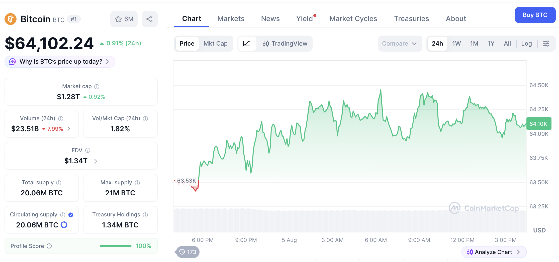
Task: Click the Profile Score progress bar
Action: pyautogui.click(x=116, y=246)
